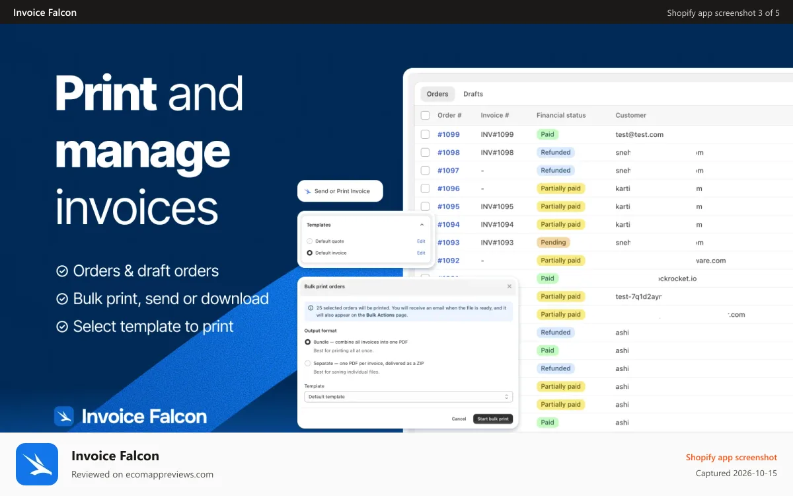The image size is (793, 496).
Task: Select the Default invoice radio button
Action: [310, 253]
